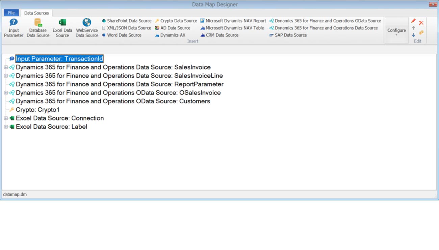Insert Microsoft Dynamics NAV Table source
The height and width of the screenshot is (250, 439).
point(232,28)
